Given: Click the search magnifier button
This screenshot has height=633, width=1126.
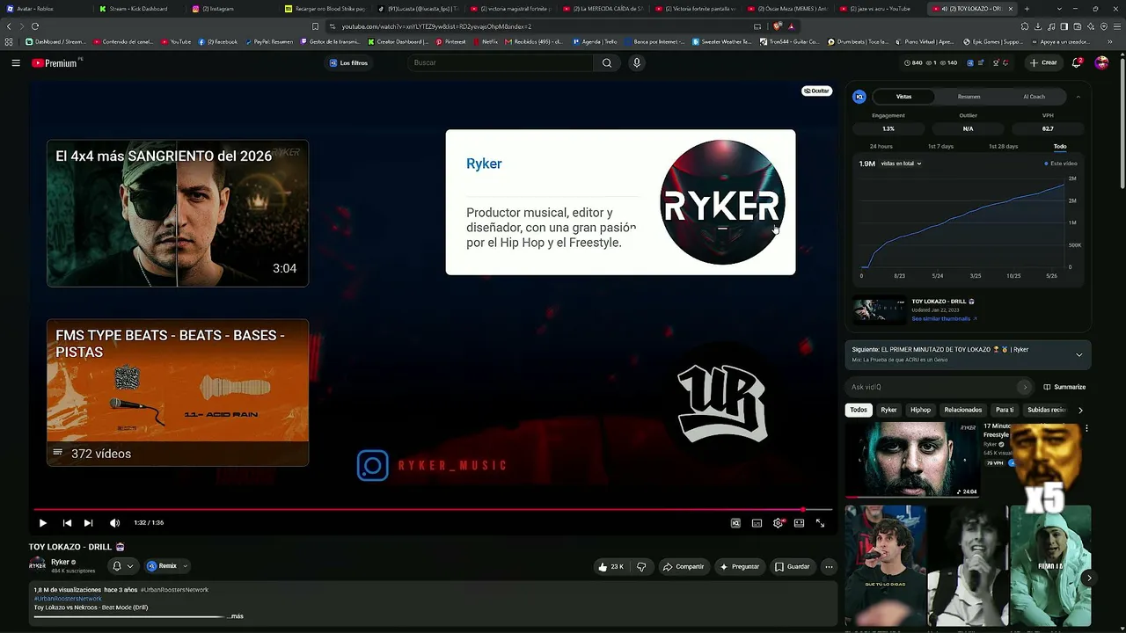Looking at the screenshot, I should 607,63.
